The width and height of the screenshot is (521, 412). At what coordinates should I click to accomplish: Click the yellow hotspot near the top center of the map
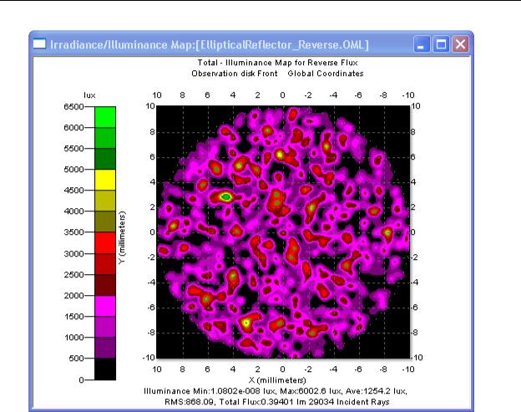coord(280,155)
